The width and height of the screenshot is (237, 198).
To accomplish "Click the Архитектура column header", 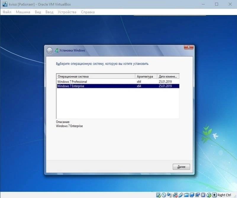I will [146, 76].
